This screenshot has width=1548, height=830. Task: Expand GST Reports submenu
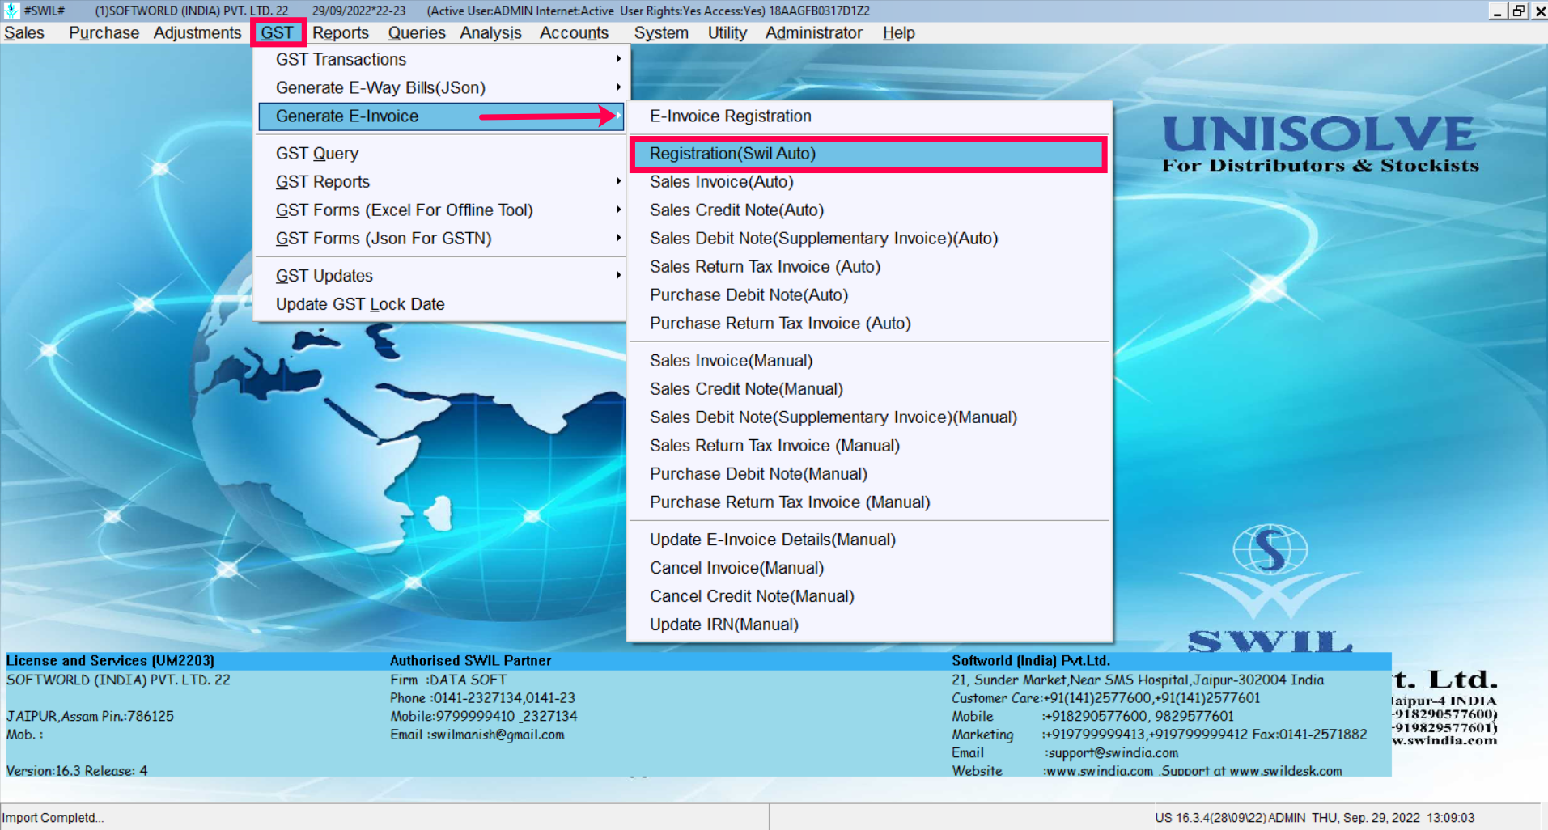point(441,181)
